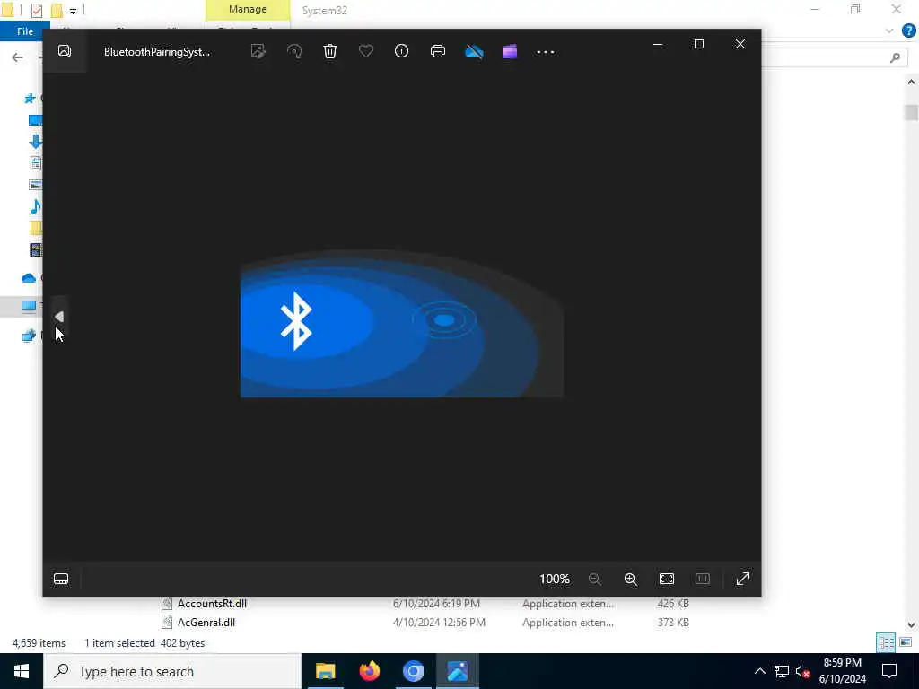Fit the image to window
This screenshot has height=689, width=919.
[667, 579]
